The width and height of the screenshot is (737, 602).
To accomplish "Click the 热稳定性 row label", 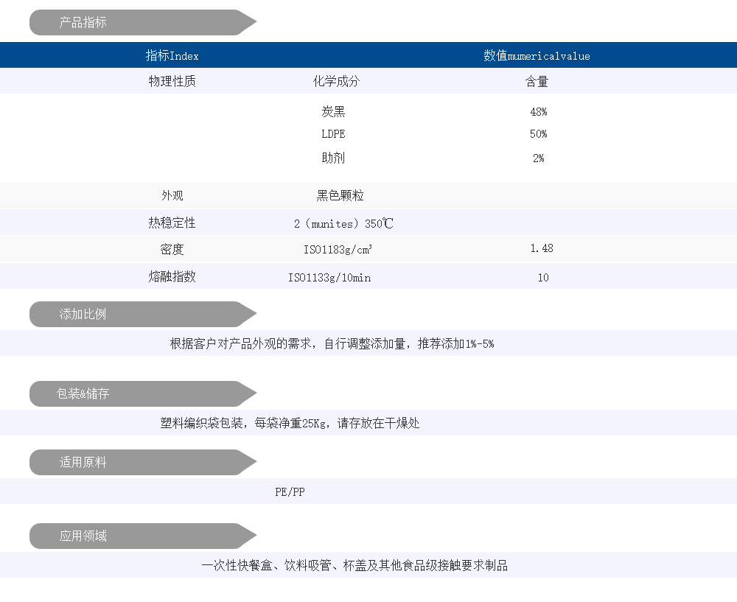I will pyautogui.click(x=172, y=223).
